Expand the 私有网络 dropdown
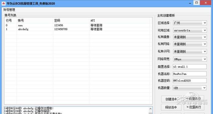213x114 pixels. [190, 44]
